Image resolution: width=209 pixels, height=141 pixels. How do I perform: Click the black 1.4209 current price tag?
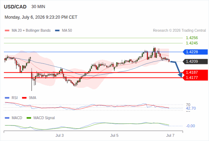tap(195, 61)
